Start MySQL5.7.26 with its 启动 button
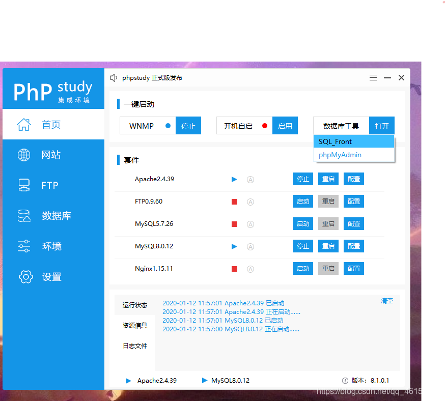The width and height of the screenshot is (446, 401). coord(303,223)
